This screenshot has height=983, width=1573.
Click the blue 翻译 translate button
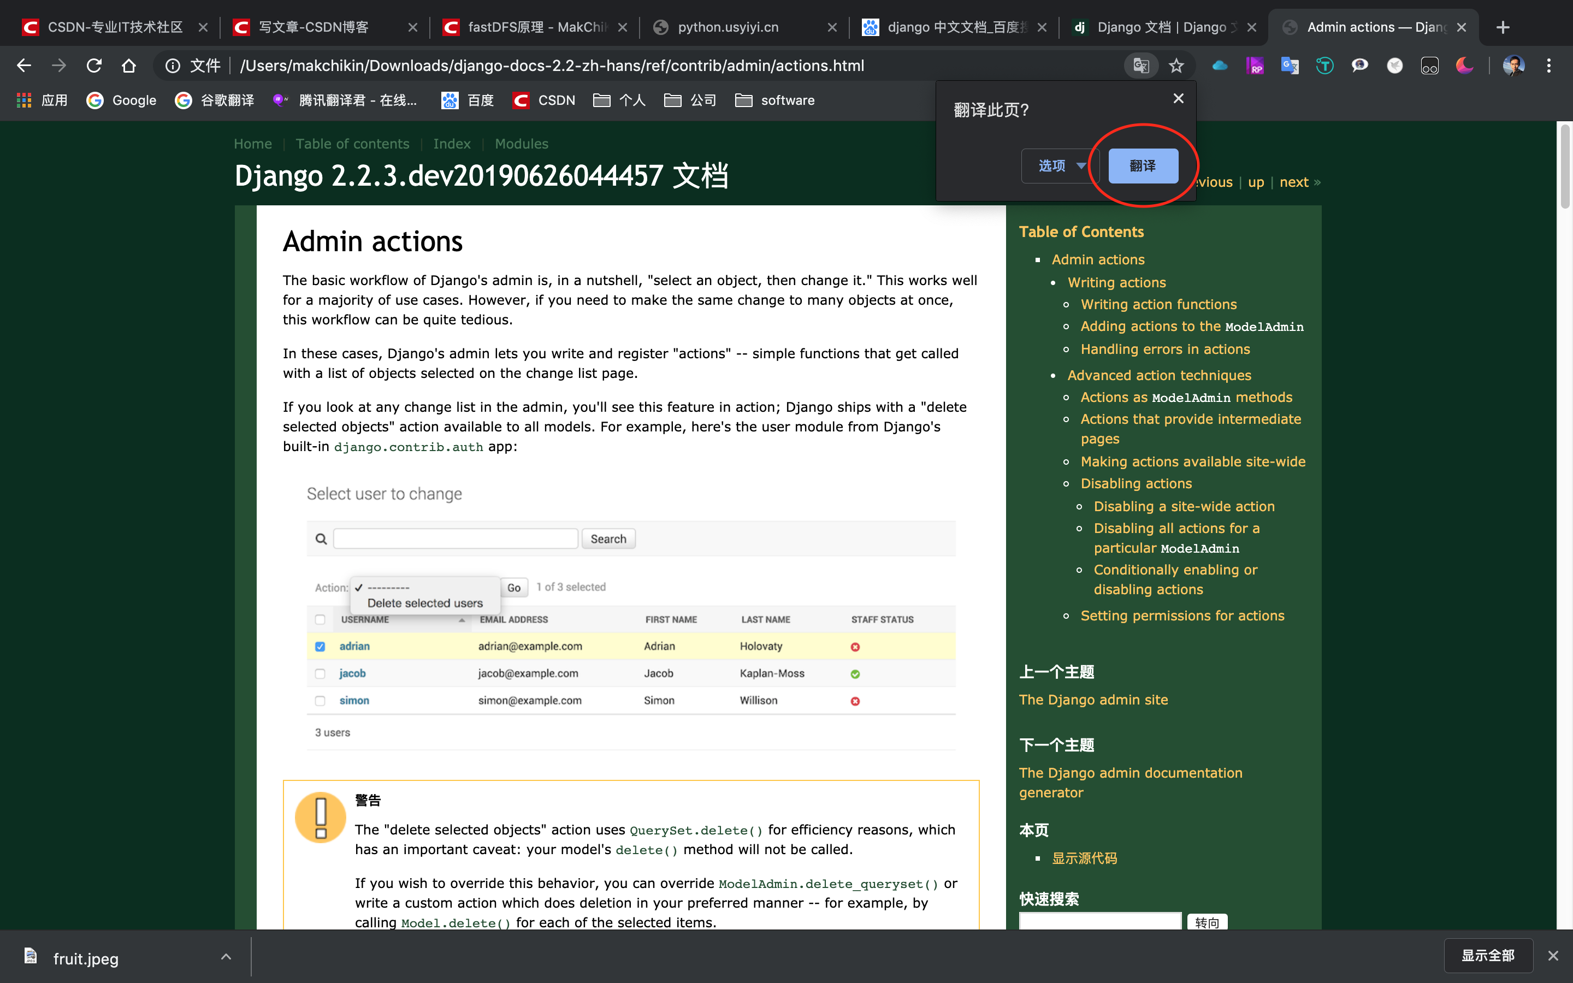pyautogui.click(x=1143, y=166)
